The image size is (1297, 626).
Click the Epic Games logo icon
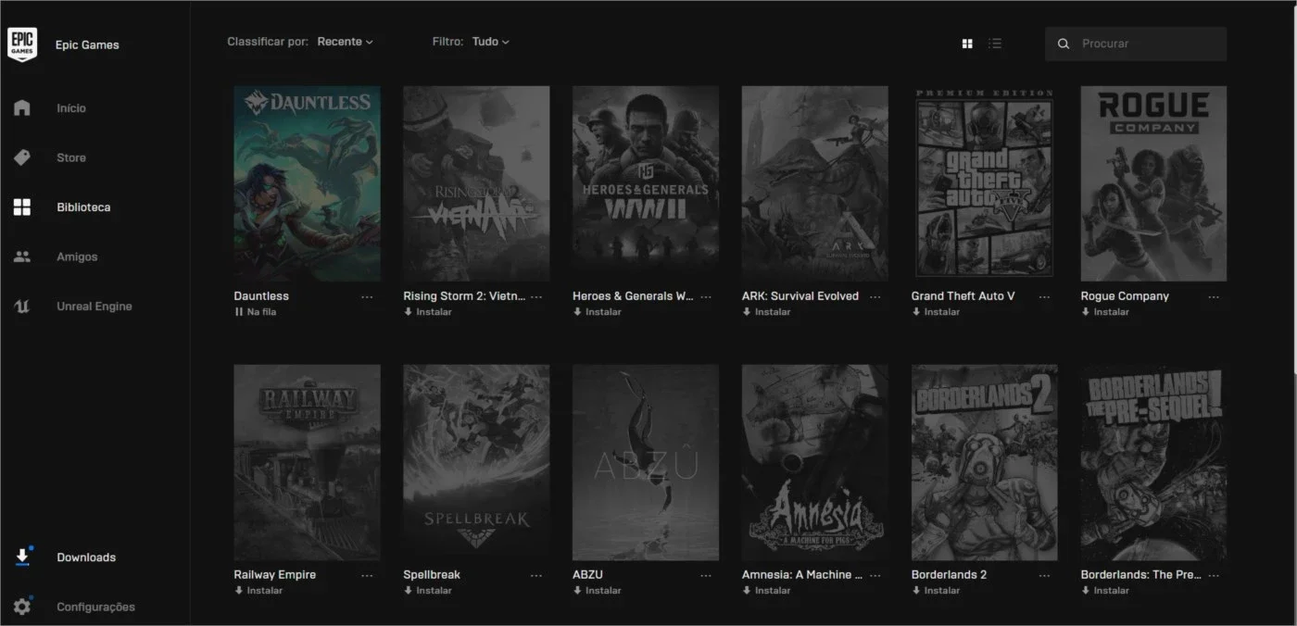point(22,44)
